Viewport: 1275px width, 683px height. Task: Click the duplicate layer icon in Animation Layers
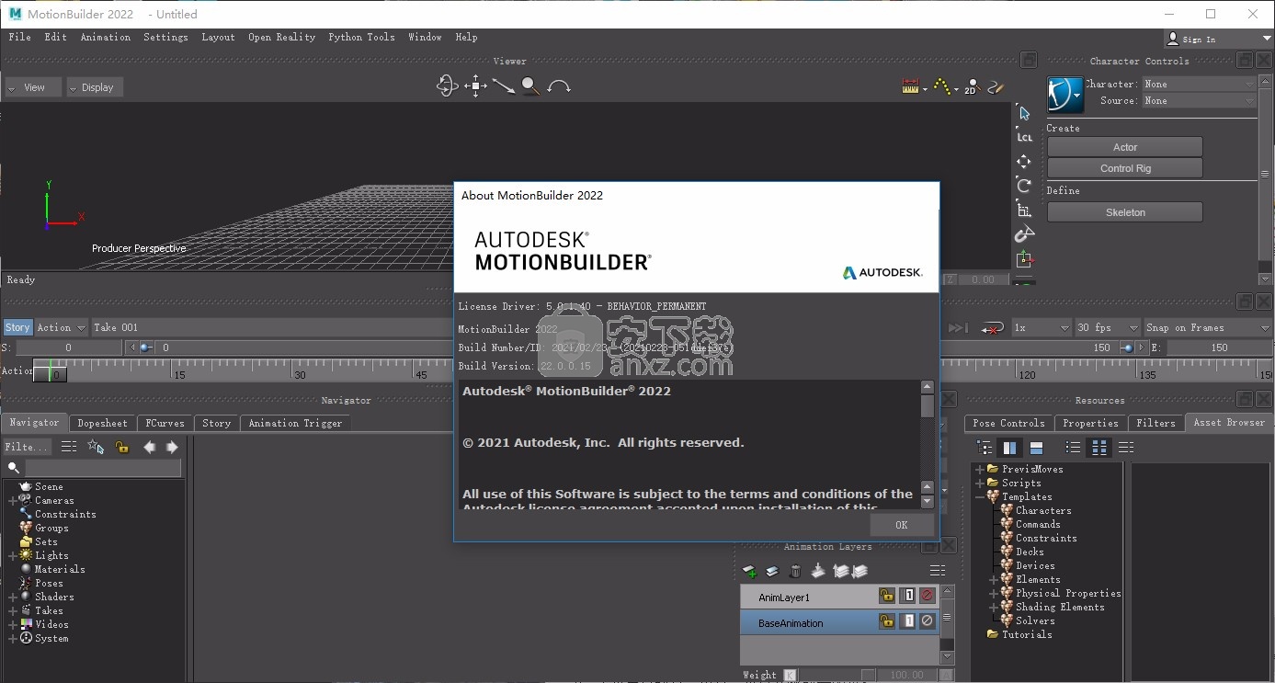772,572
